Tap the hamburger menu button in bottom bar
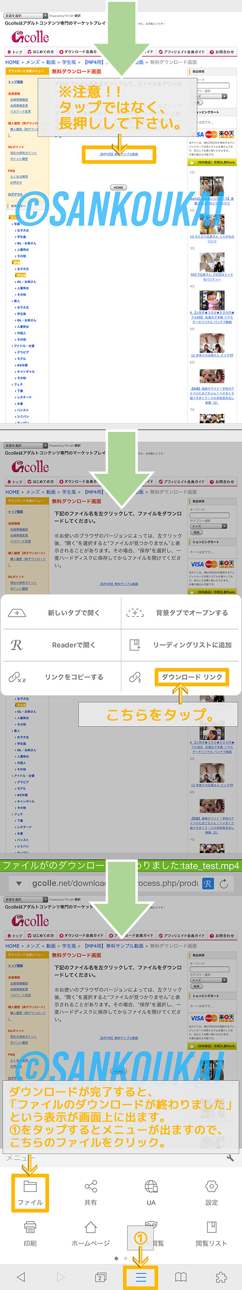The image size is (242, 1290). point(141,1277)
